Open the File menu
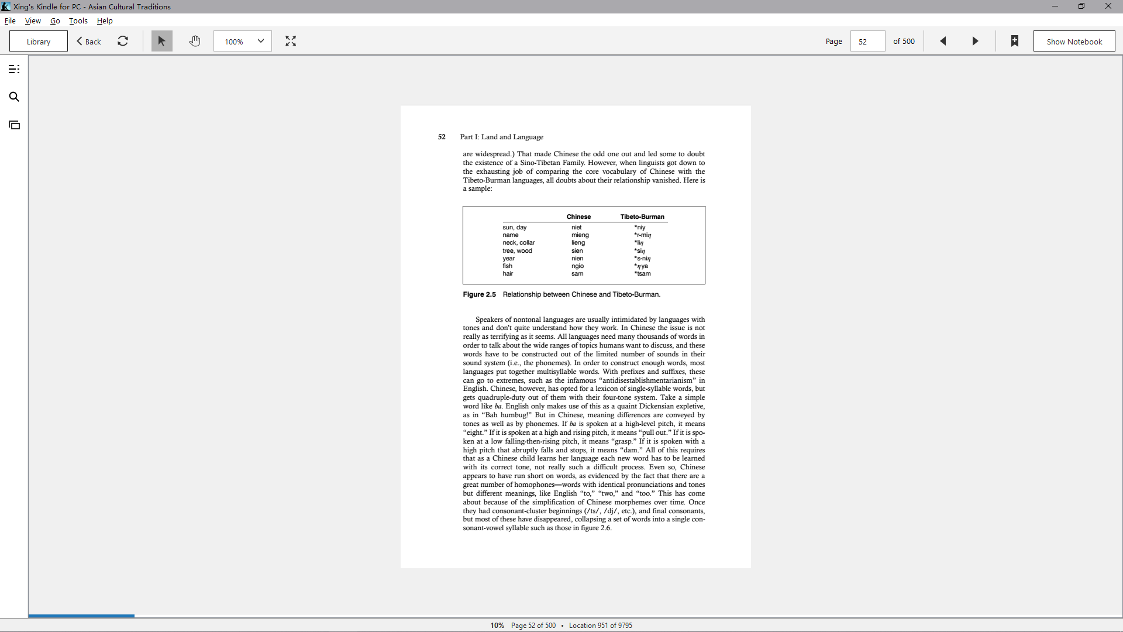This screenshot has height=632, width=1123. [x=10, y=20]
